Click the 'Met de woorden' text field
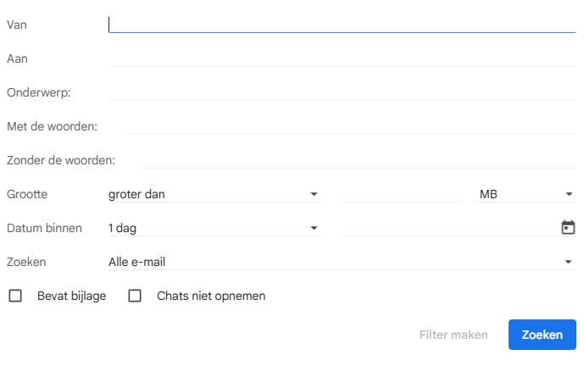Image resolution: width=584 pixels, height=366 pixels. (349, 126)
